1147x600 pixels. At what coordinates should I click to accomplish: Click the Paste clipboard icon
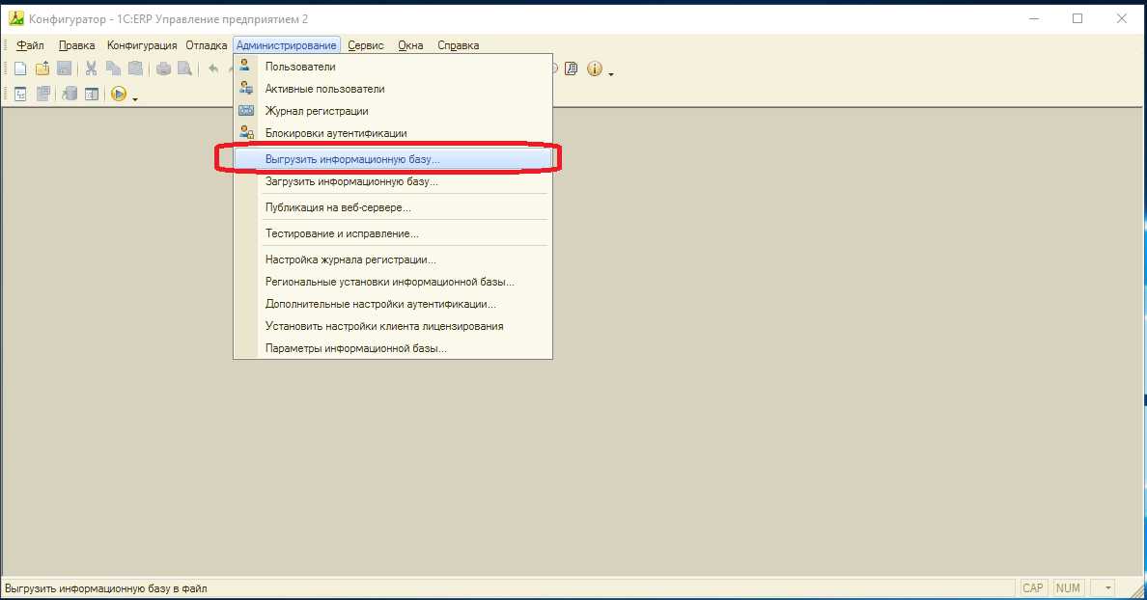click(135, 68)
